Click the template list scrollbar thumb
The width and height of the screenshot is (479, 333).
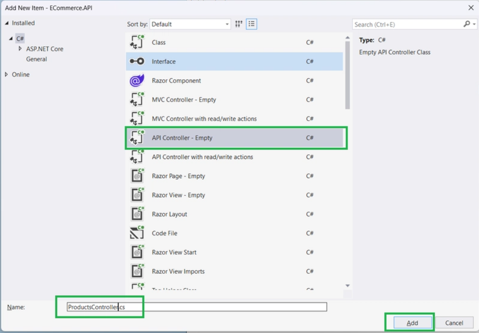348,75
